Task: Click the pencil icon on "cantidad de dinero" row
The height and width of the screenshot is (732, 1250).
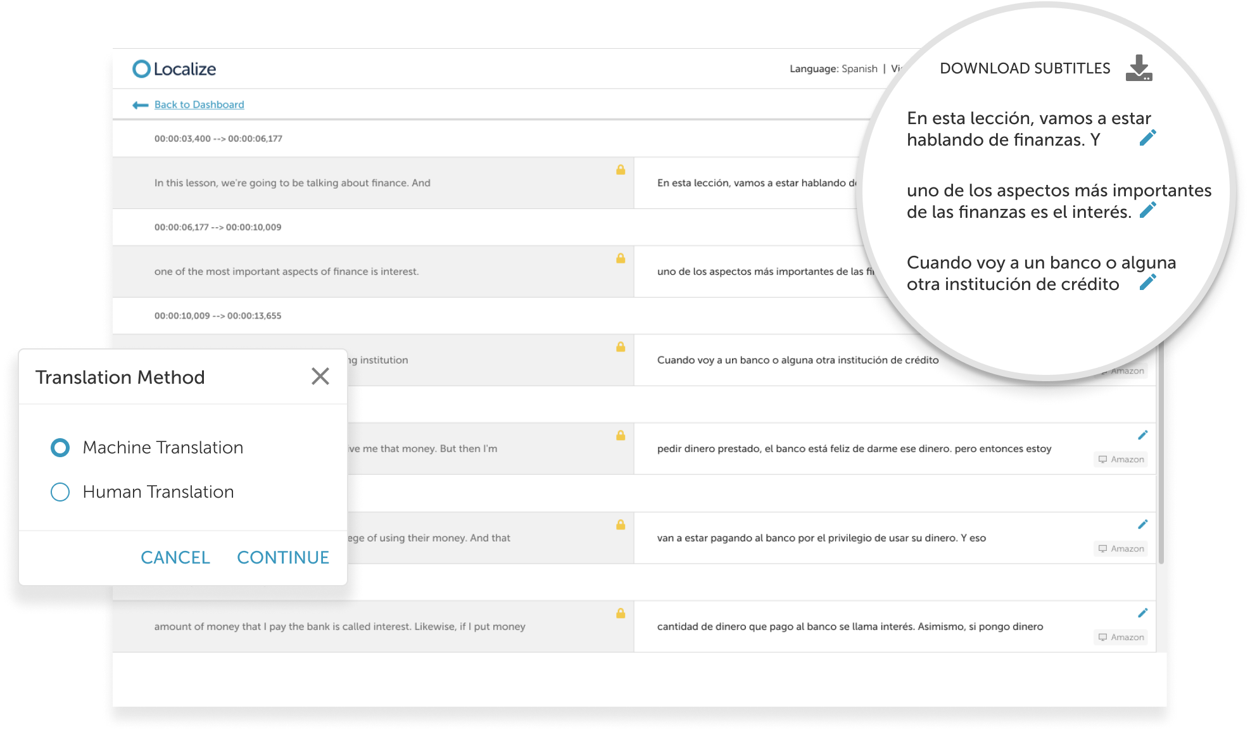Action: (1142, 612)
